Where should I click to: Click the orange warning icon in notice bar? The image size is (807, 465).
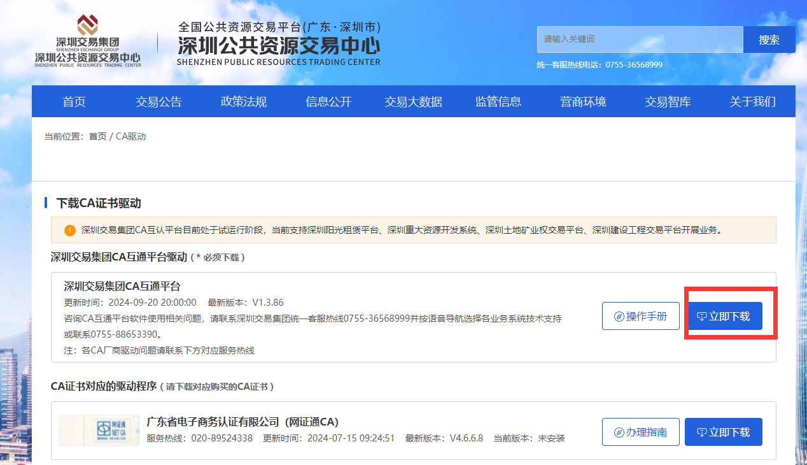coord(69,230)
